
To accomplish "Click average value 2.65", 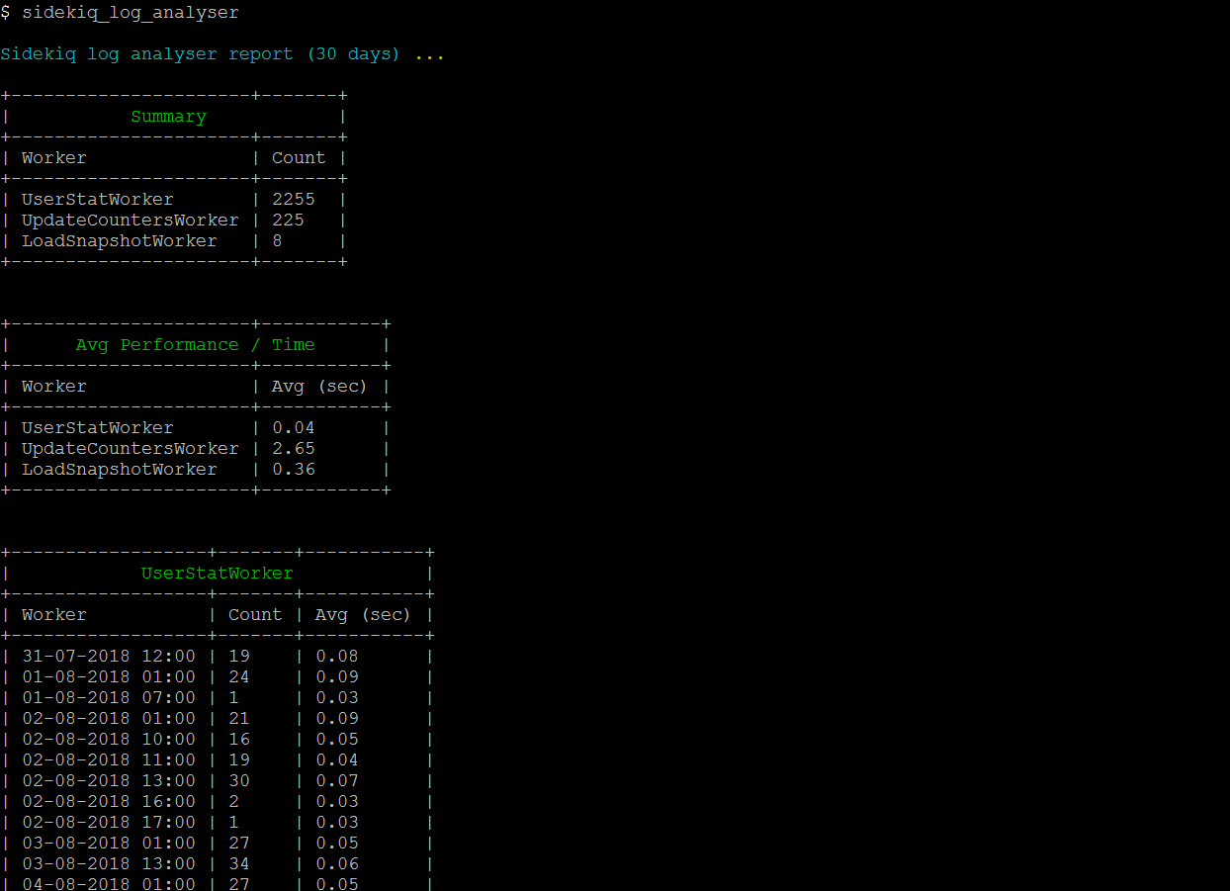I will point(294,449).
